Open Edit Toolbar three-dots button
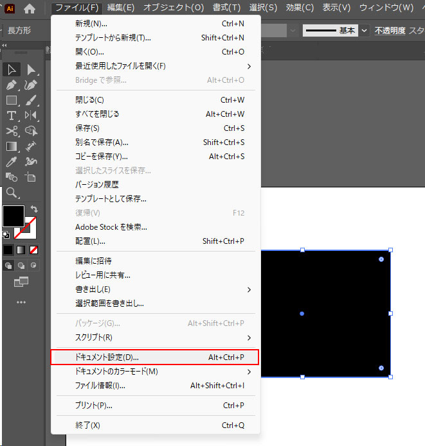 (21, 302)
